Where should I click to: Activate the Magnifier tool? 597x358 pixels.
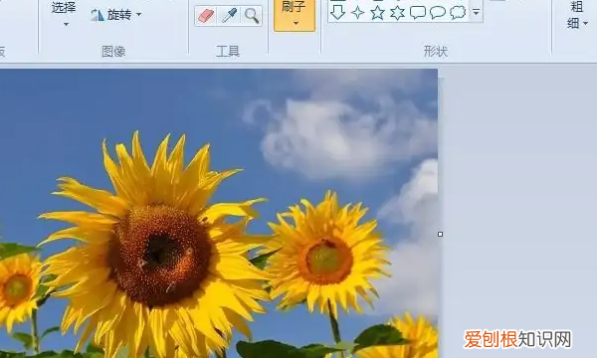252,16
